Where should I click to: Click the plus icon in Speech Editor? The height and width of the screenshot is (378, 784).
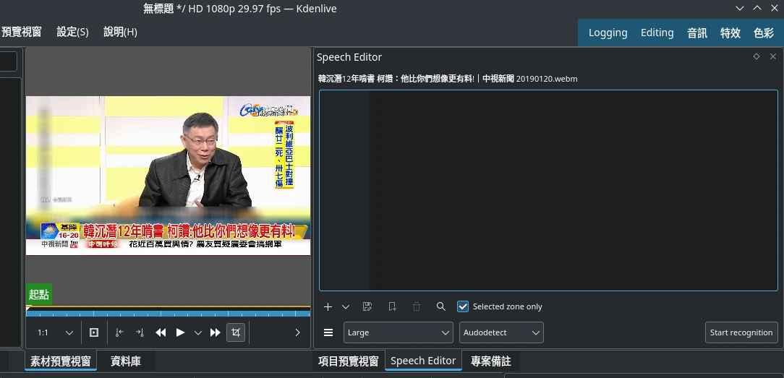(328, 306)
